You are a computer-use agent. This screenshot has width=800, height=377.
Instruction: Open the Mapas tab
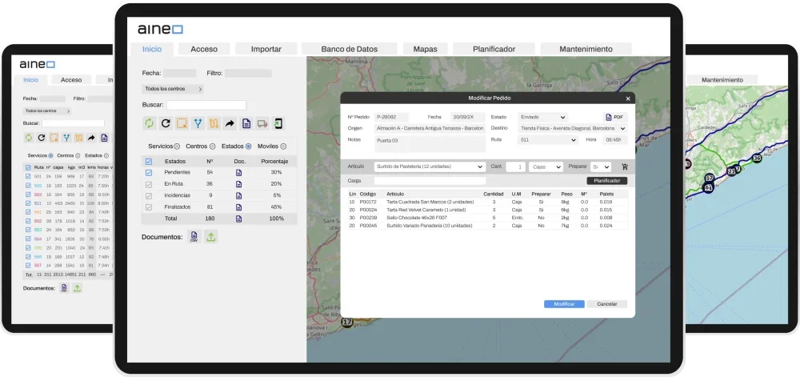tap(425, 49)
